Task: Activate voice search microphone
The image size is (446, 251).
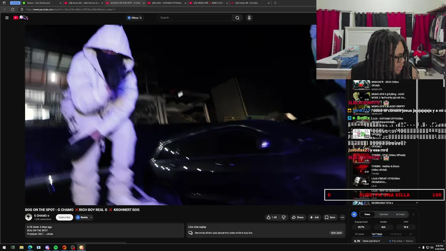Action: tap(249, 18)
